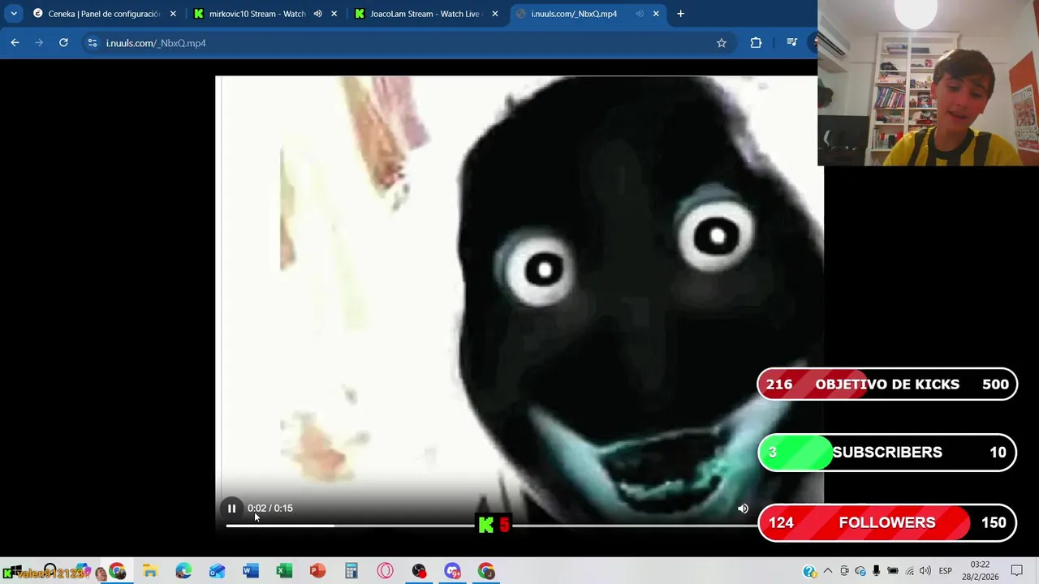
Task: Close the i.nuuls.com mp4 tab
Action: (x=656, y=14)
